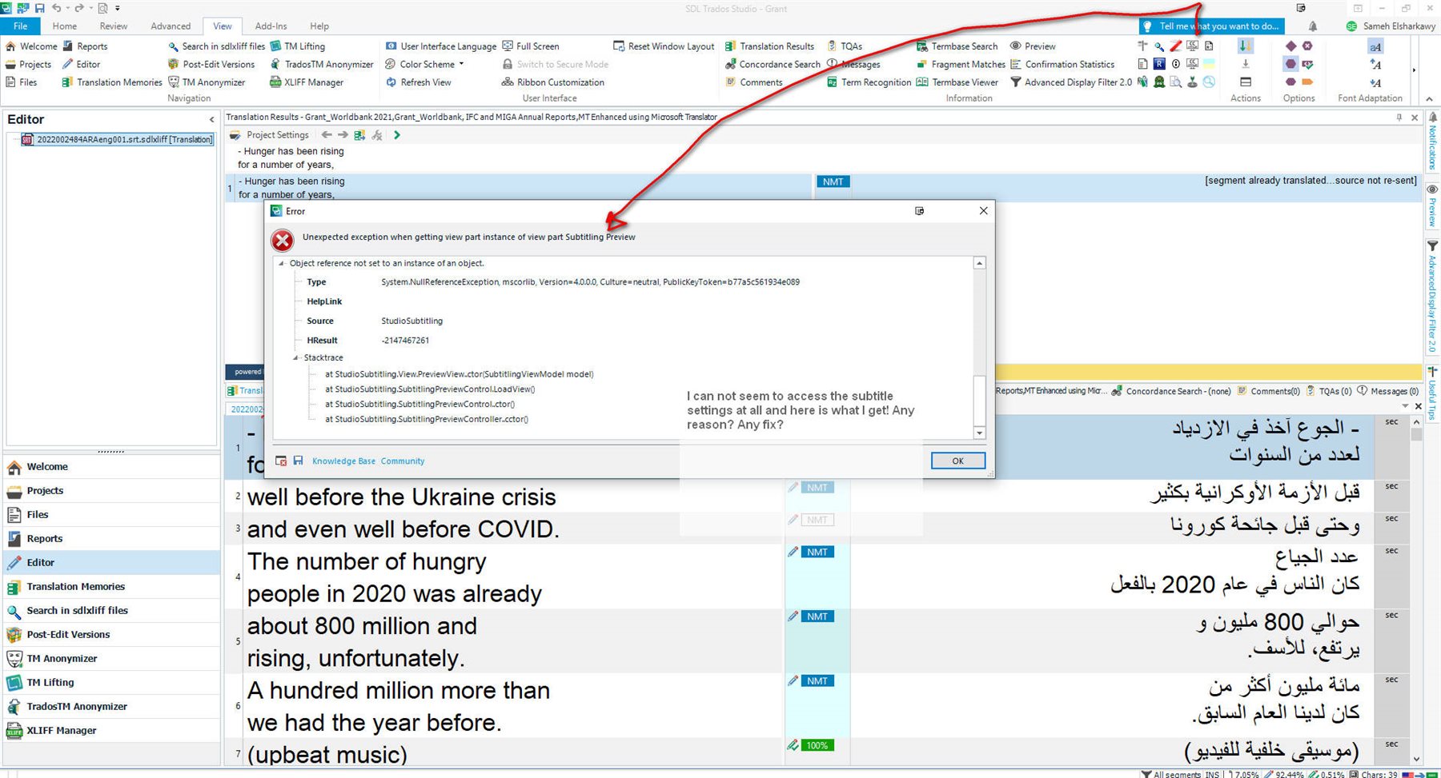This screenshot has height=778, width=1441.
Task: Open Confirmation Statistics in ribbon
Action: click(x=1062, y=64)
